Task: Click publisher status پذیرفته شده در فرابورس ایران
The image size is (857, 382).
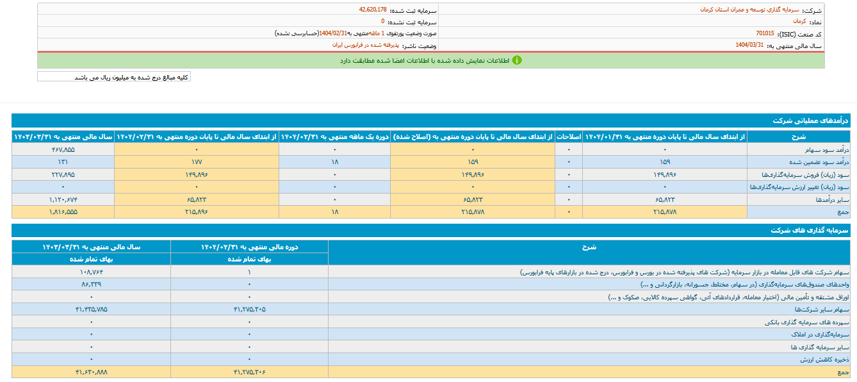Action: 365,46
